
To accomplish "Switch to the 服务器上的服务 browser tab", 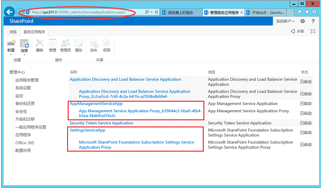I will tap(181, 13).
